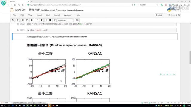The image size is (191, 107).
Task: Click the Jupyter logo
Action: click(18, 10)
